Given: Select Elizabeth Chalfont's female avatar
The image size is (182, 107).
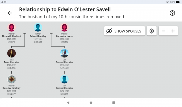Looking at the screenshot, I should pos(11,27).
